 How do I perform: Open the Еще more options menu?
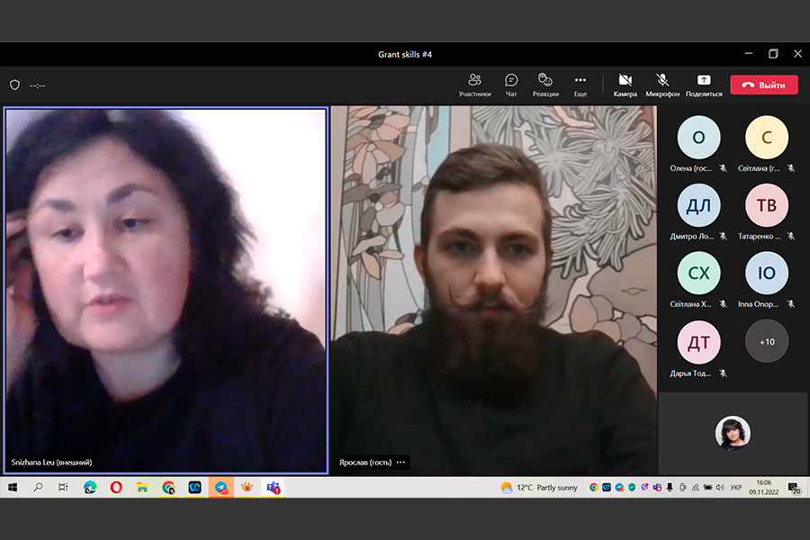(x=580, y=85)
